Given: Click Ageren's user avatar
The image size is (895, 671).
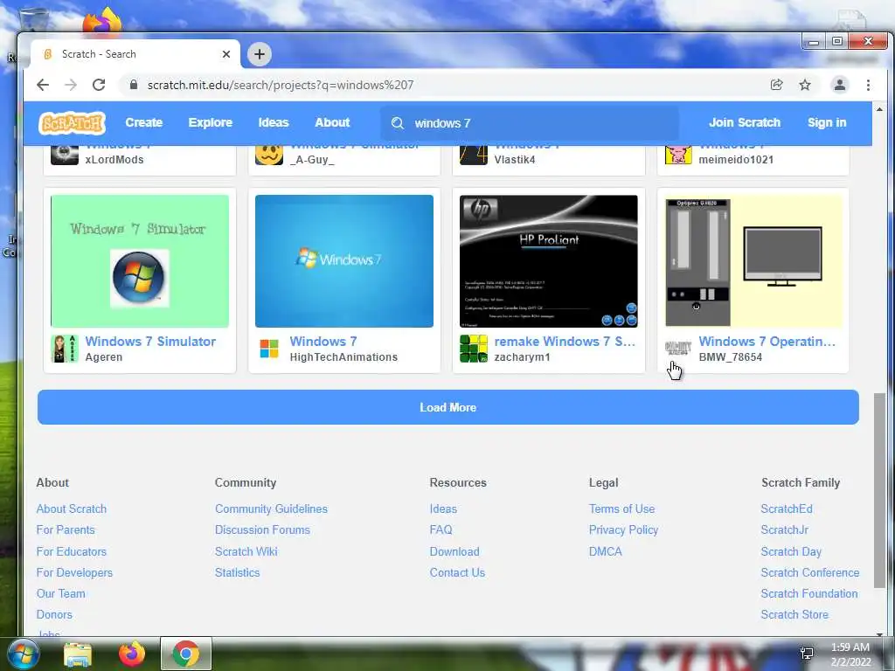Looking at the screenshot, I should pos(65,349).
